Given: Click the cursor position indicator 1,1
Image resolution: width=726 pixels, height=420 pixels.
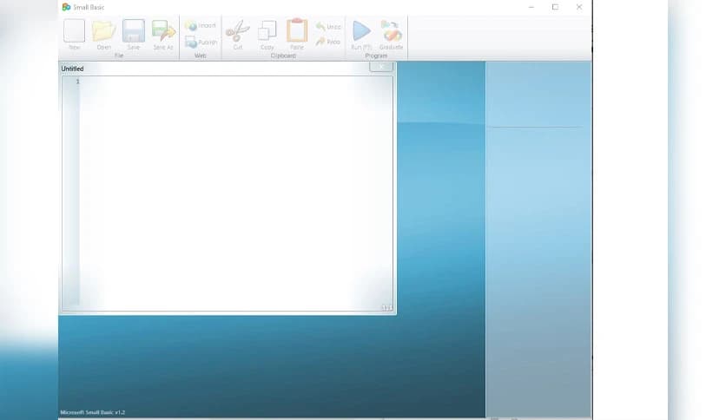Looking at the screenshot, I should tap(386, 307).
